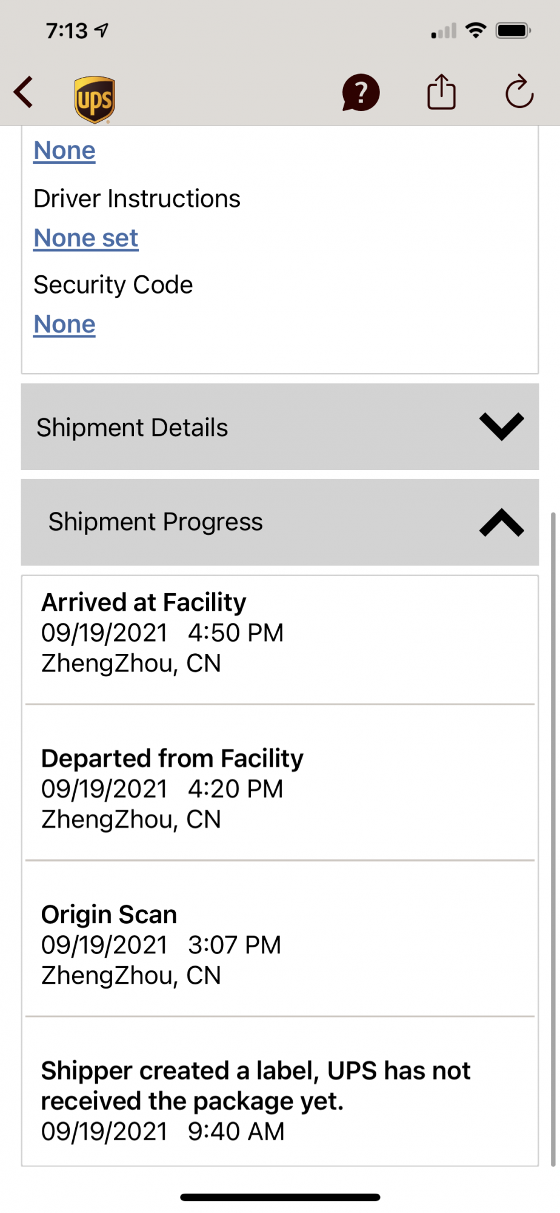This screenshot has height=1213, width=560.
Task: Open the help chat bubble icon
Action: [361, 93]
